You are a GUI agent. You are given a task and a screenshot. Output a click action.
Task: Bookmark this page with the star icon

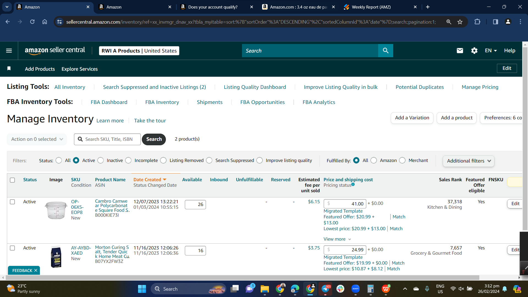pos(460,22)
